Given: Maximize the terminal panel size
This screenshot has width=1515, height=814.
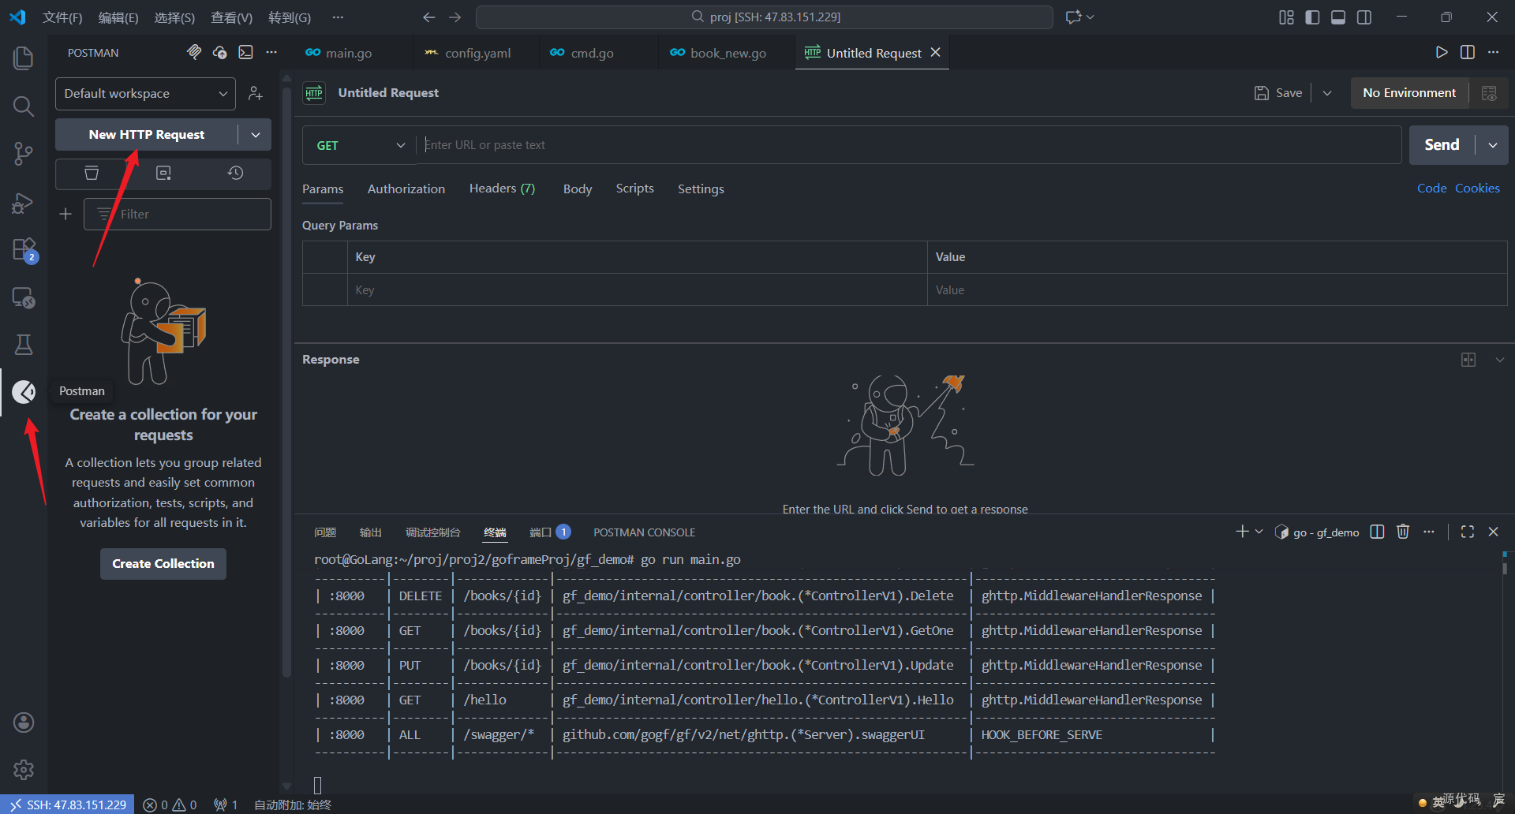Looking at the screenshot, I should pyautogui.click(x=1468, y=532).
